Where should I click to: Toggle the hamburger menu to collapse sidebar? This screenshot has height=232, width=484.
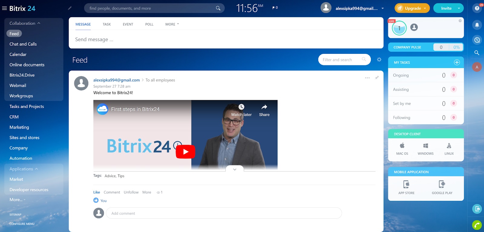[5, 8]
